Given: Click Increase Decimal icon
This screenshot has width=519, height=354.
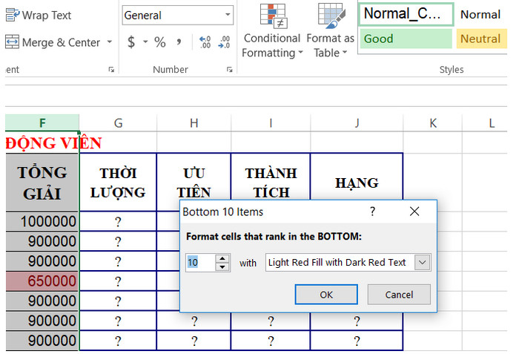Looking at the screenshot, I should pyautogui.click(x=205, y=42).
